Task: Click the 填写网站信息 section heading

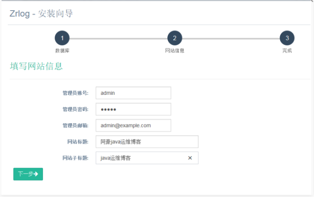Action: click(x=36, y=67)
